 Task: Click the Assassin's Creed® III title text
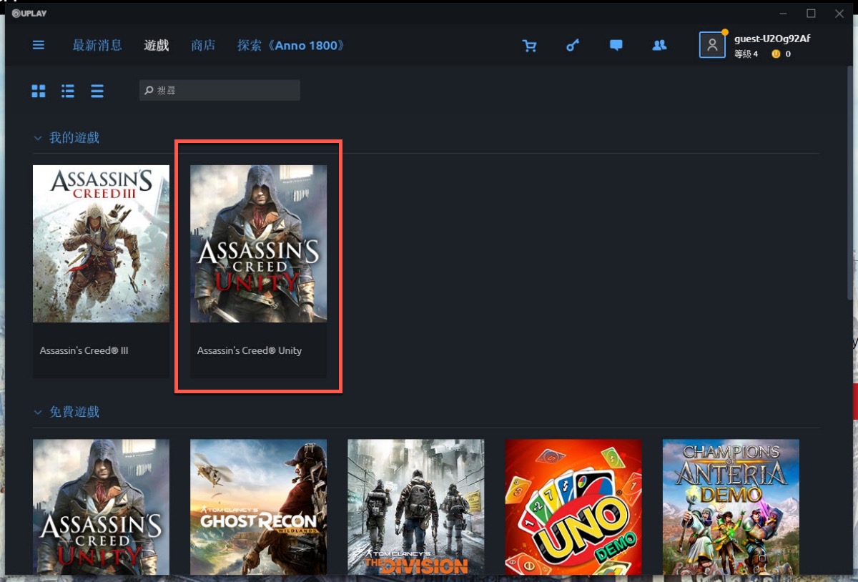click(x=84, y=350)
